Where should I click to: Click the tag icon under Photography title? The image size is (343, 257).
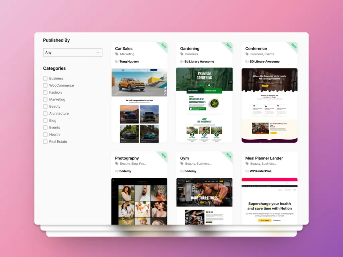tap(117, 164)
